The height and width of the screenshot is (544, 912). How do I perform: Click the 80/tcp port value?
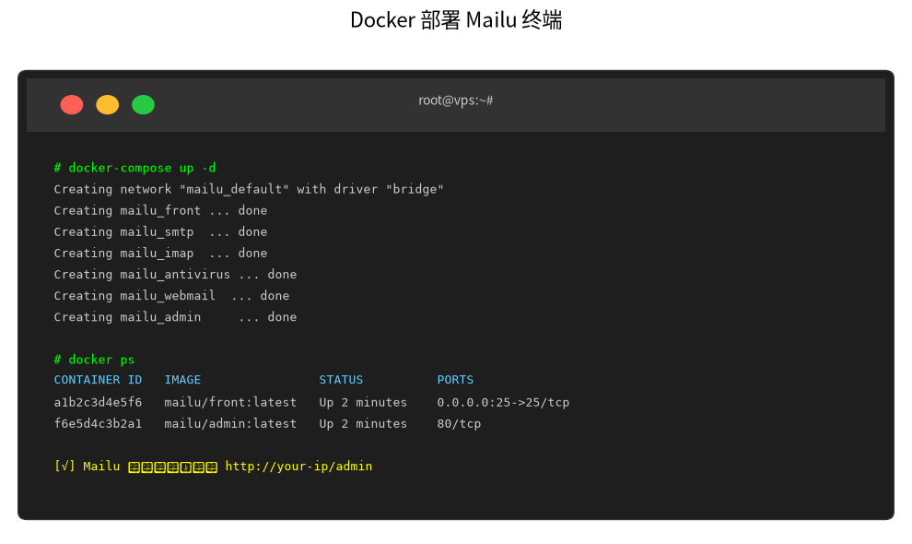pos(459,423)
